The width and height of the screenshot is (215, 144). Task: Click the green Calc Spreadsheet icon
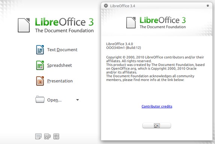point(40,65)
